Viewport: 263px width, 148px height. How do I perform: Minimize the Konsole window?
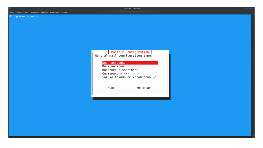pyautogui.click(x=247, y=8)
